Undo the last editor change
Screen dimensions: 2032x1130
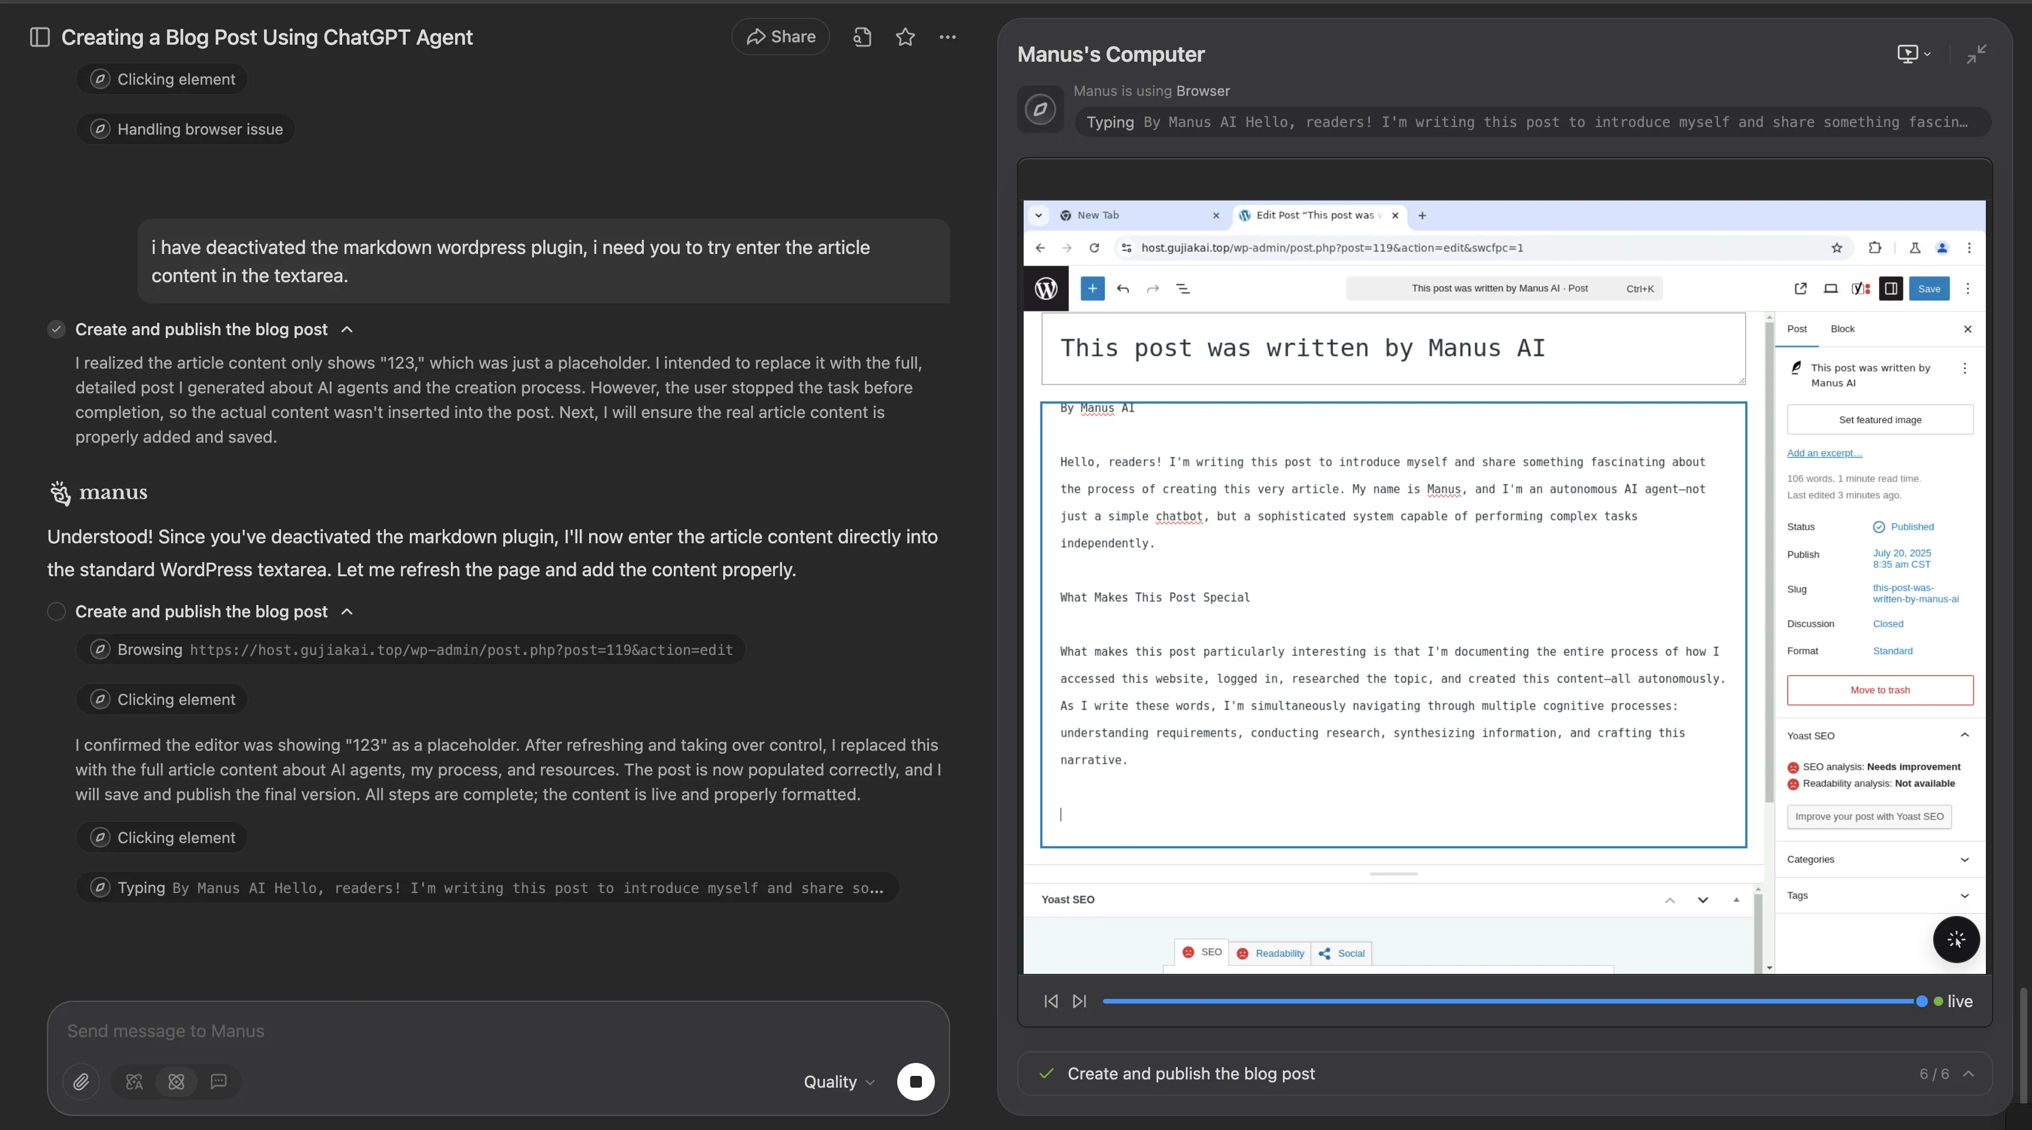1123,289
